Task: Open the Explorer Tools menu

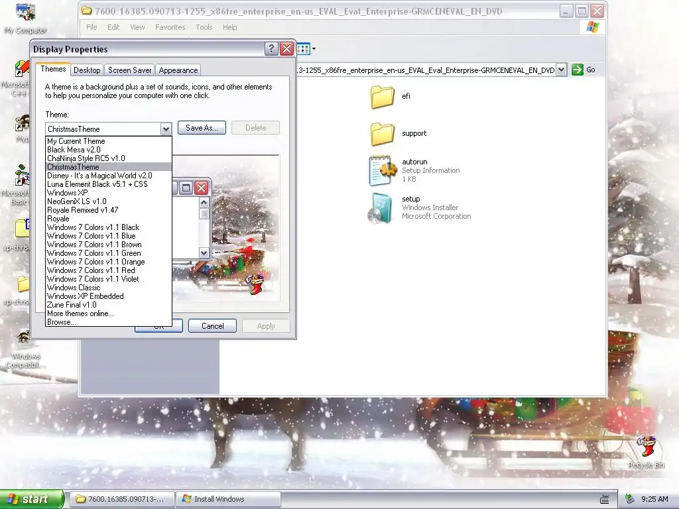Action: tap(204, 27)
